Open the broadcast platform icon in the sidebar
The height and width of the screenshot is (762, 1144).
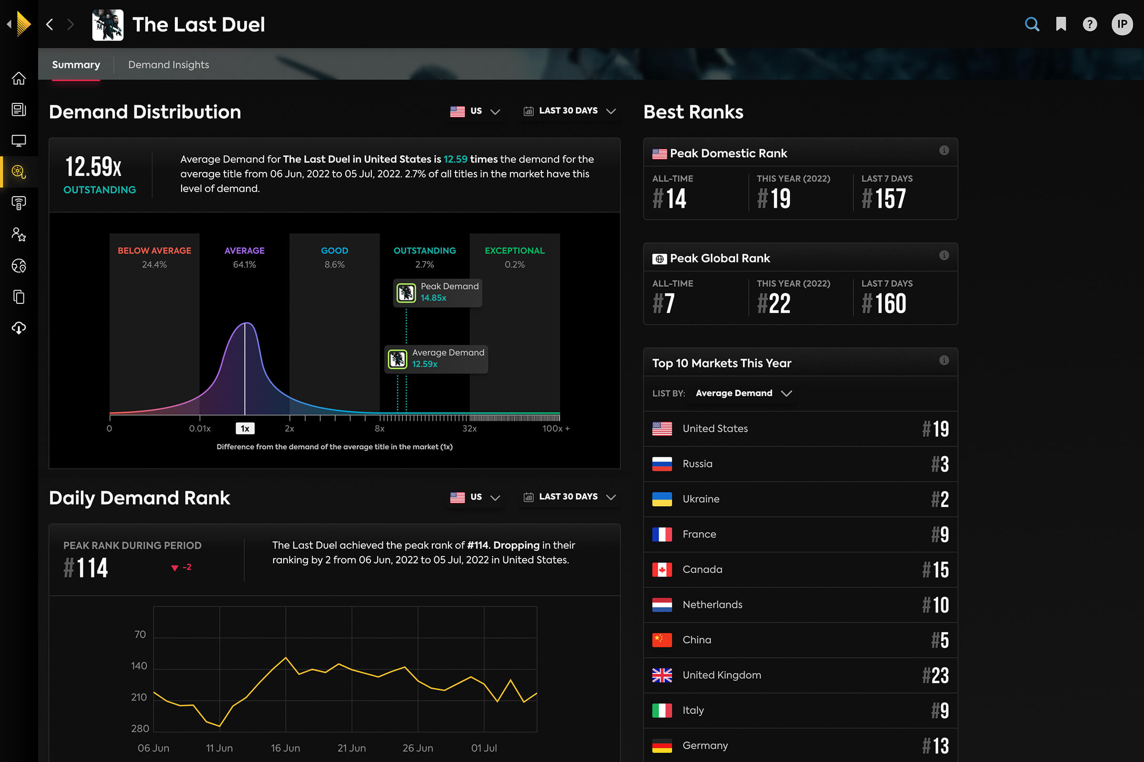(19, 203)
